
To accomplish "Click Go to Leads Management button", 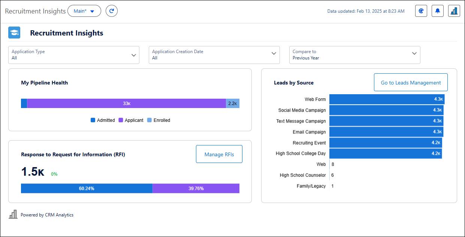I will pos(411,82).
